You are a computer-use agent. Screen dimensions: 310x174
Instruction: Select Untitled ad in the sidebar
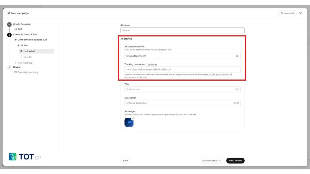(37, 51)
